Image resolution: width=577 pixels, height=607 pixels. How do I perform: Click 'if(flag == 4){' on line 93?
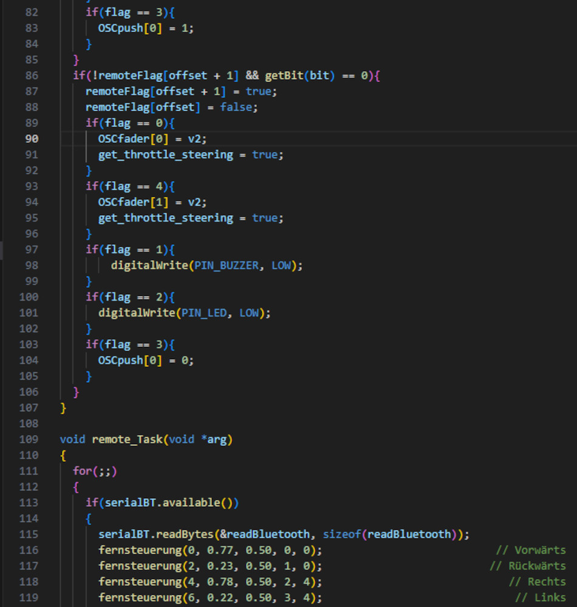[130, 186]
